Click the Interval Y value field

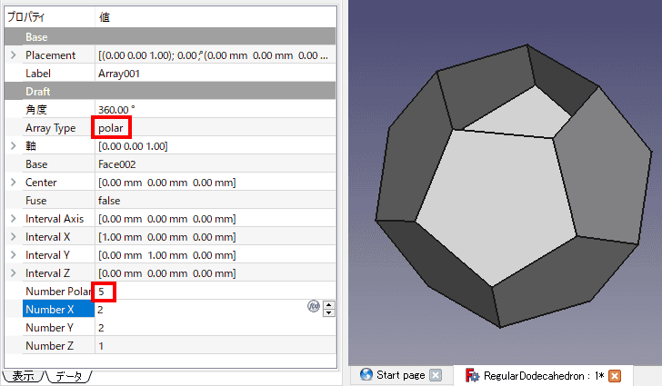(216, 255)
